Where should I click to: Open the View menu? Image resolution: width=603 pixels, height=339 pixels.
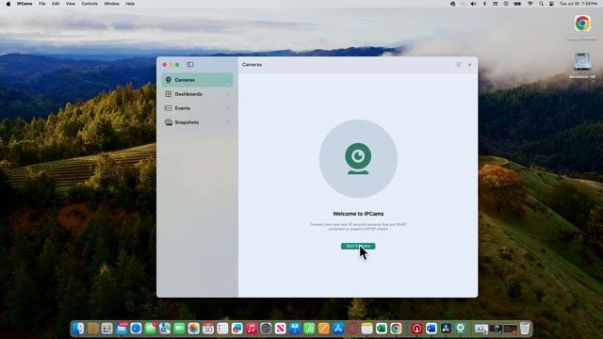point(70,4)
